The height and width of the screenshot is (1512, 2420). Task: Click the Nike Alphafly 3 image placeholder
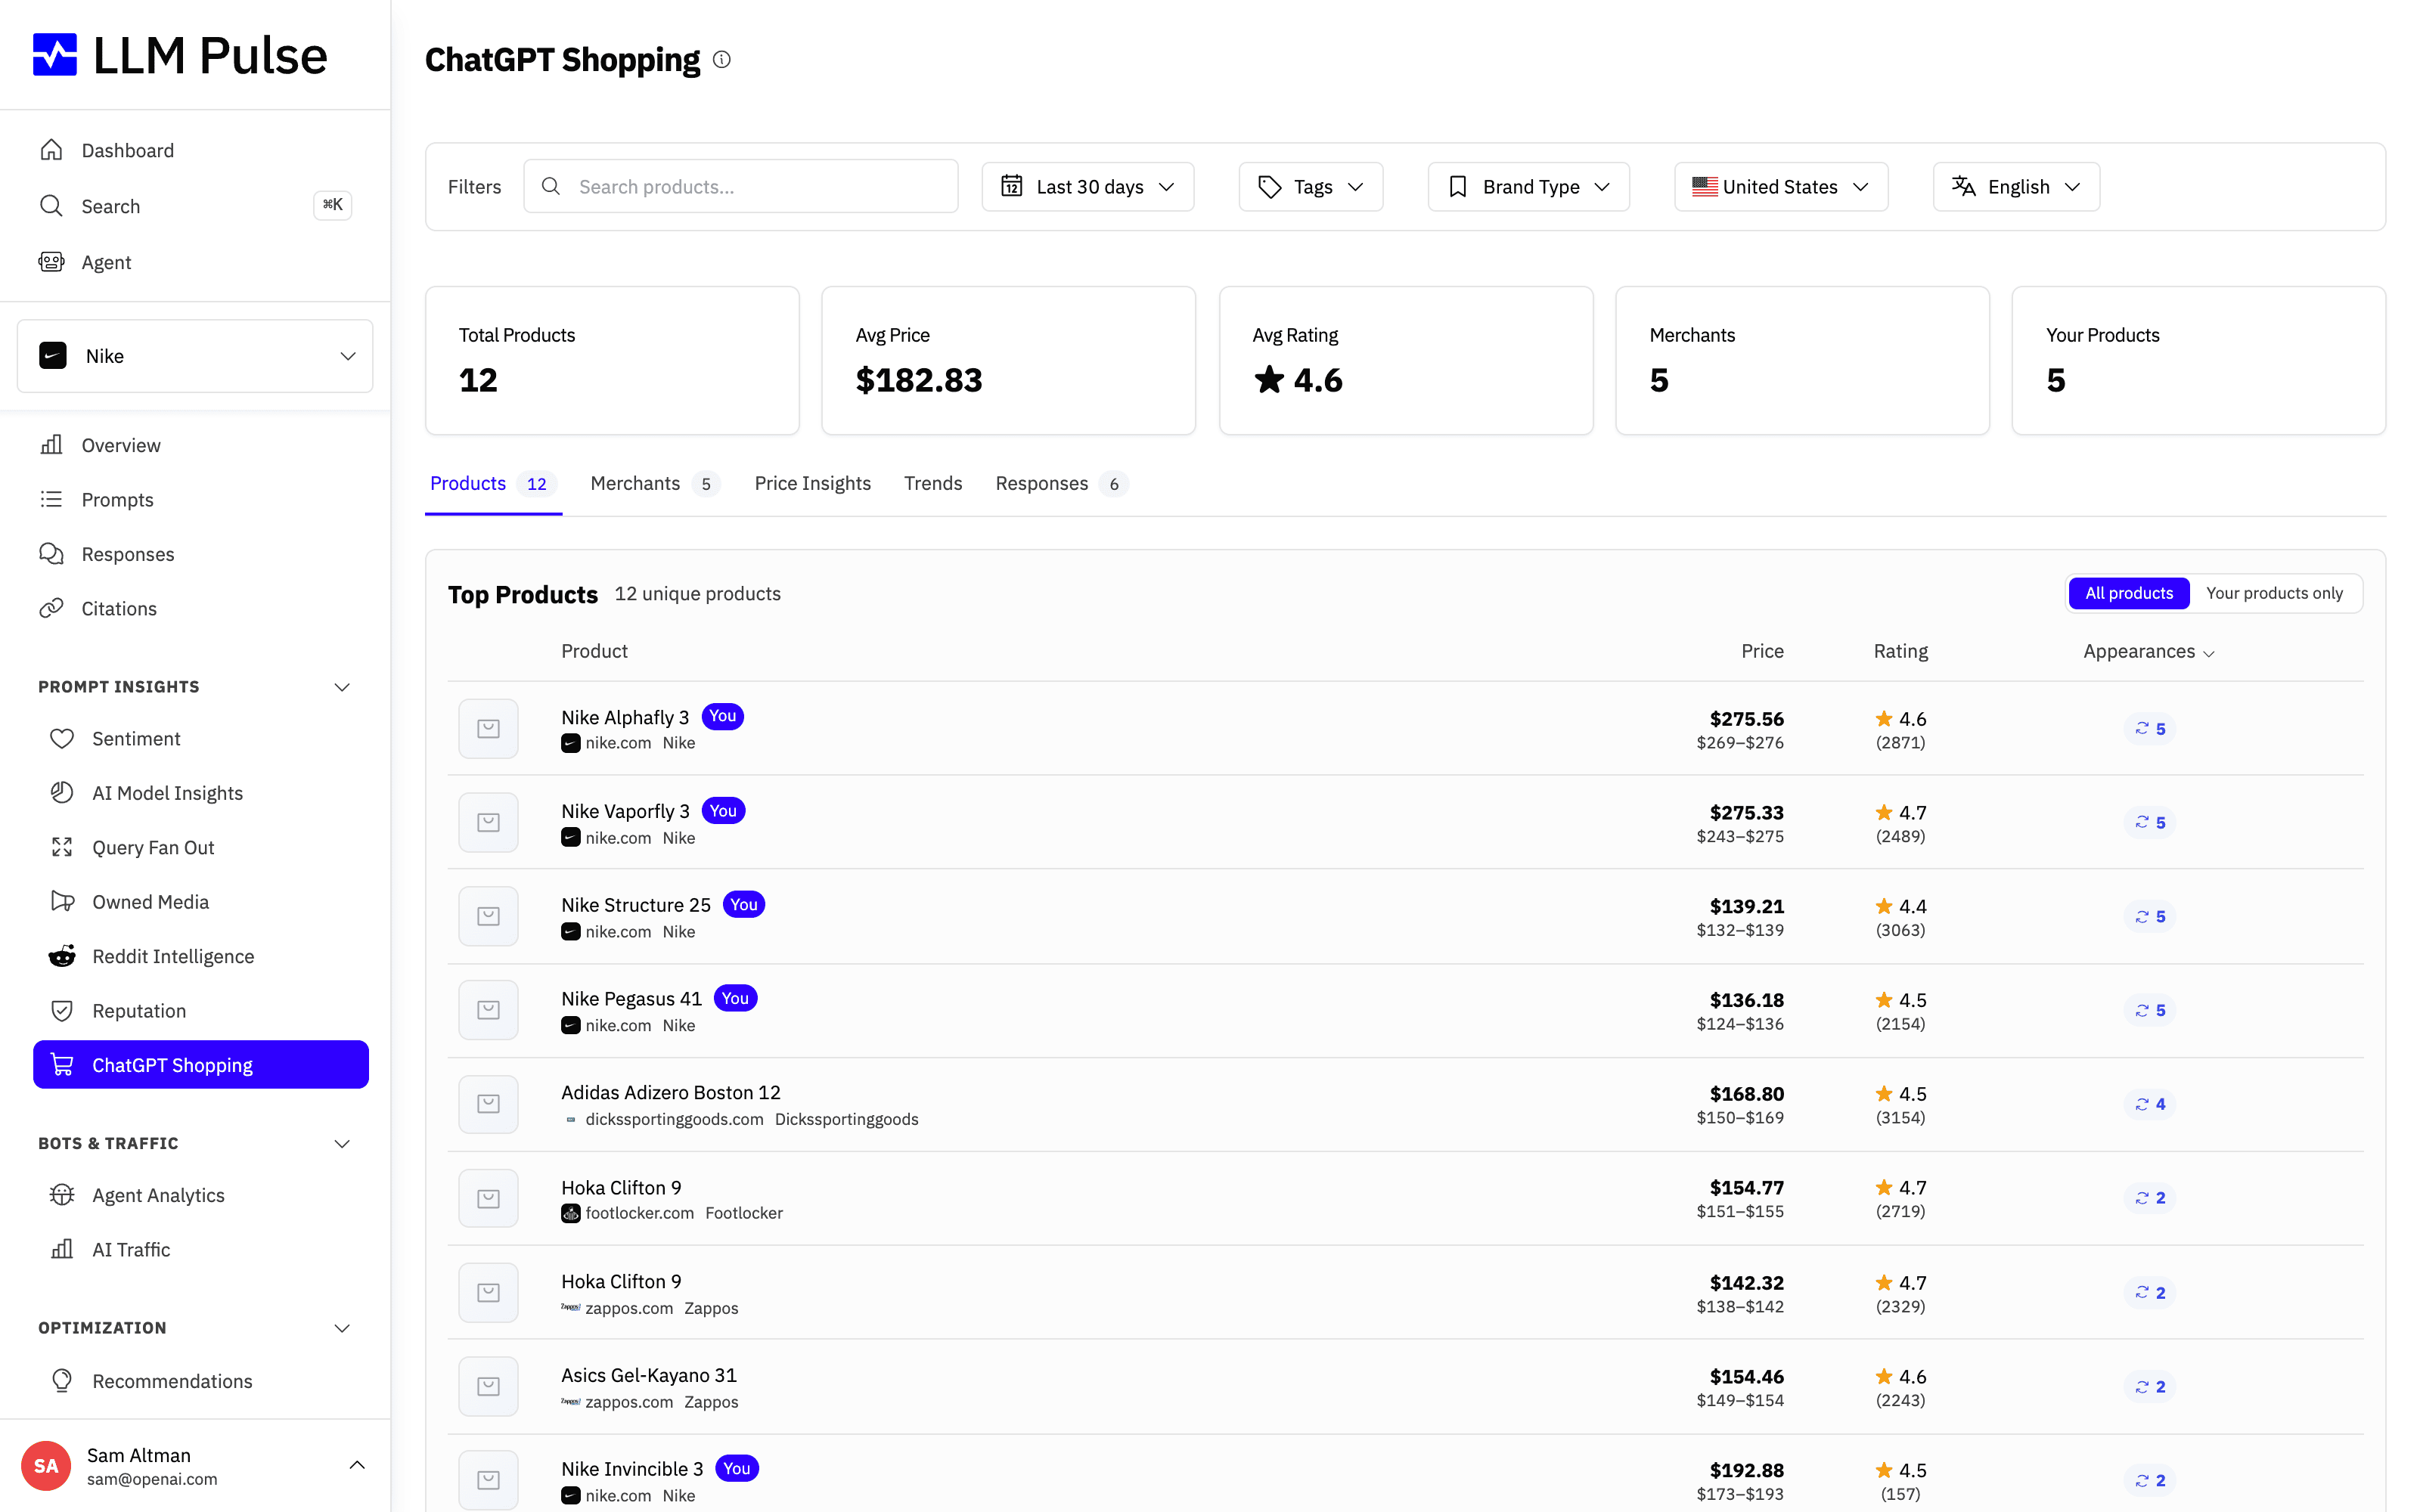coord(488,728)
